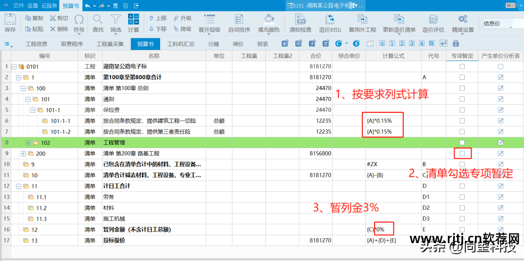Undo last action arrow
Screen dimensions: 524x261
(x=87, y=6)
